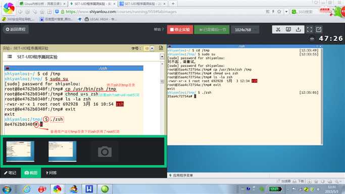
Task: Click the red stop experiment button
Action: coord(180,29)
